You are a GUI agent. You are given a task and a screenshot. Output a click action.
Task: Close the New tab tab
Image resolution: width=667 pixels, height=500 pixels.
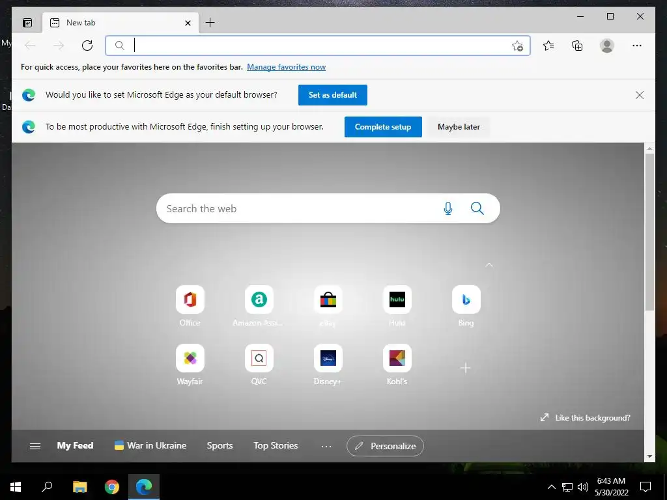click(x=188, y=23)
